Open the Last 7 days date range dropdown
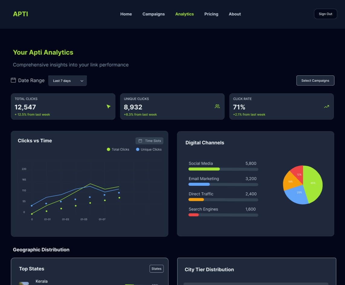This screenshot has height=285, width=345. [x=67, y=81]
